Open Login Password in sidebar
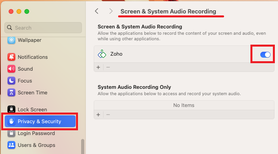The height and width of the screenshot is (154, 278). tap(36, 133)
